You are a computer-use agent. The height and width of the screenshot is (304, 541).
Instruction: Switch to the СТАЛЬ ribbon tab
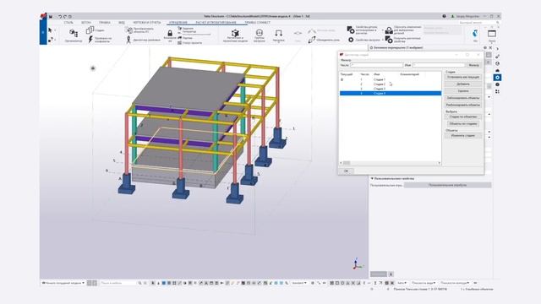68,23
